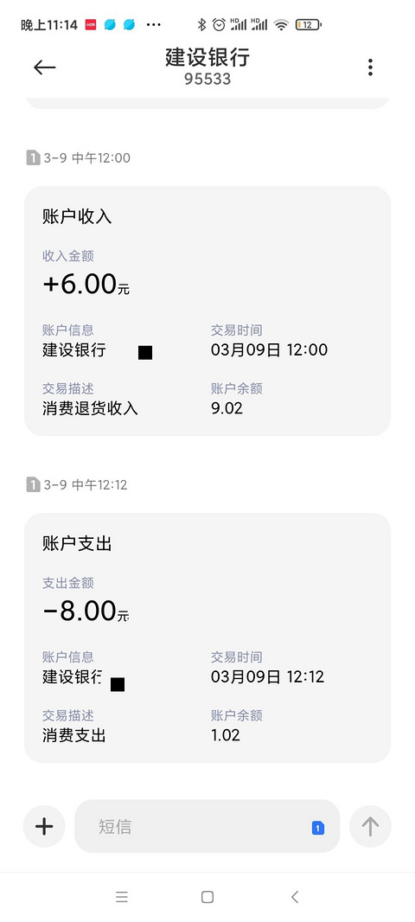Image resolution: width=415 pixels, height=922 pixels.
Task: Tap the home square navigation button
Action: (207, 897)
